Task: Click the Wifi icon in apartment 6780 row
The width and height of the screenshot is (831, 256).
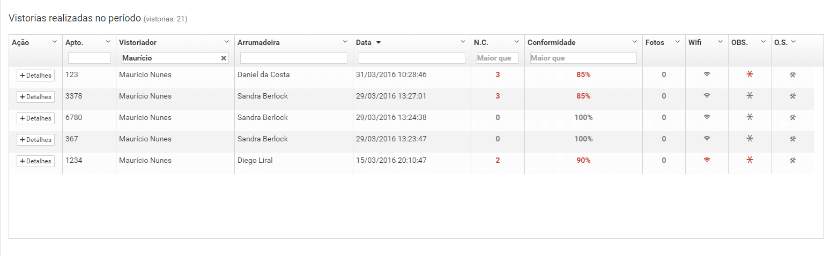Action: (x=707, y=117)
